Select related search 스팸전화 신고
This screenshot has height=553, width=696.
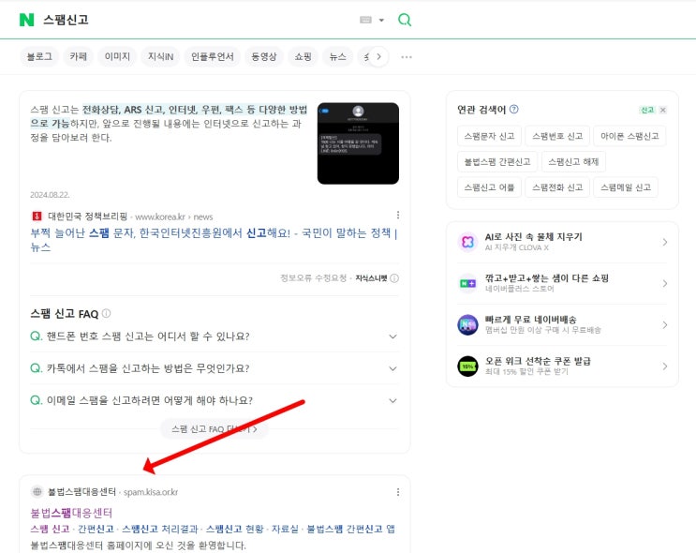click(557, 187)
